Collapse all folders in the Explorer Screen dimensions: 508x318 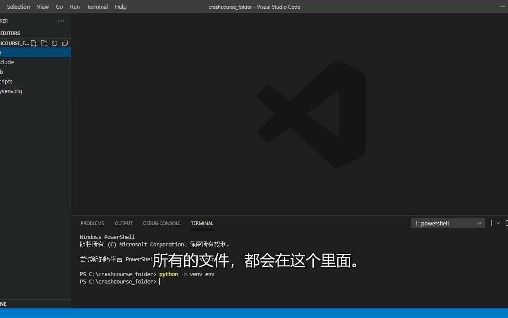tap(65, 43)
